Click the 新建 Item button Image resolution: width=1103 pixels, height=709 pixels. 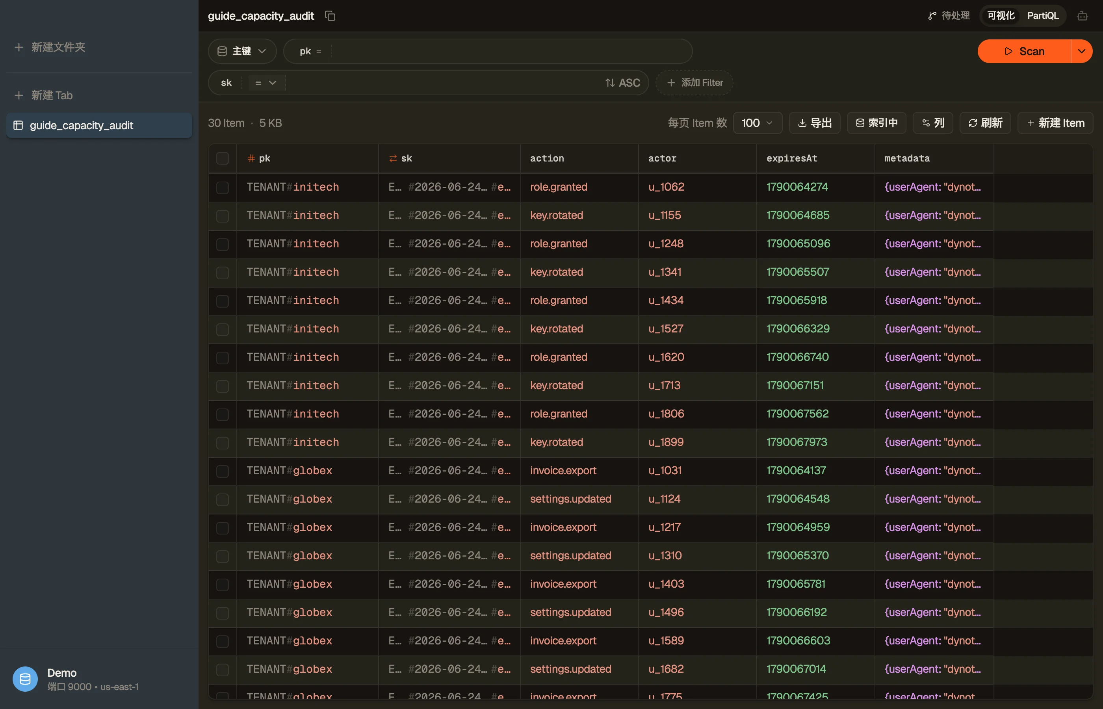(1055, 123)
